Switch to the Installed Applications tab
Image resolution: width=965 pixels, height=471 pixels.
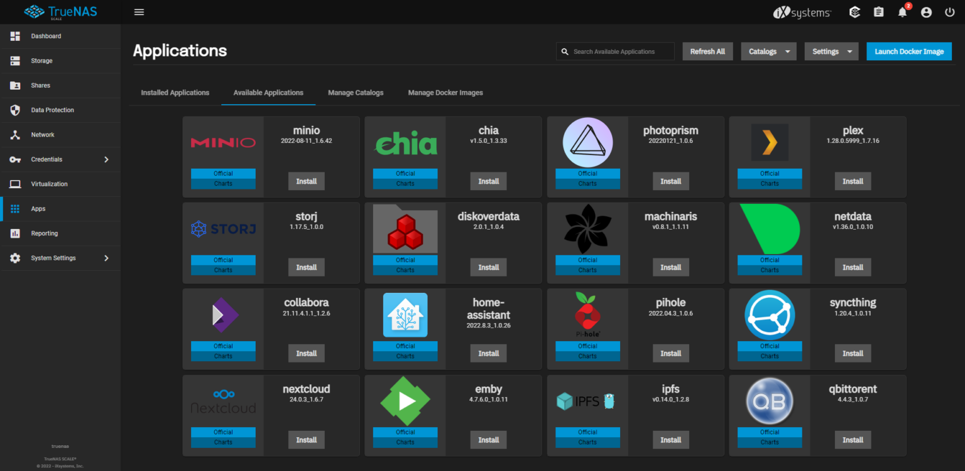click(x=175, y=92)
